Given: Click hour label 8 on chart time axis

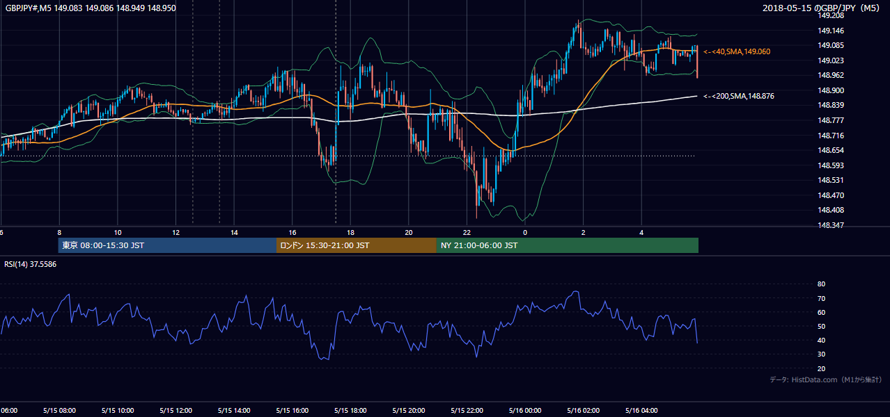Looking at the screenshot, I should point(59,233).
